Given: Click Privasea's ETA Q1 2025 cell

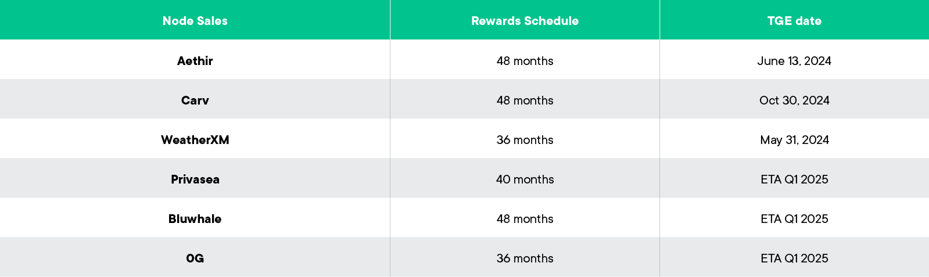Looking at the screenshot, I should pos(794,179).
